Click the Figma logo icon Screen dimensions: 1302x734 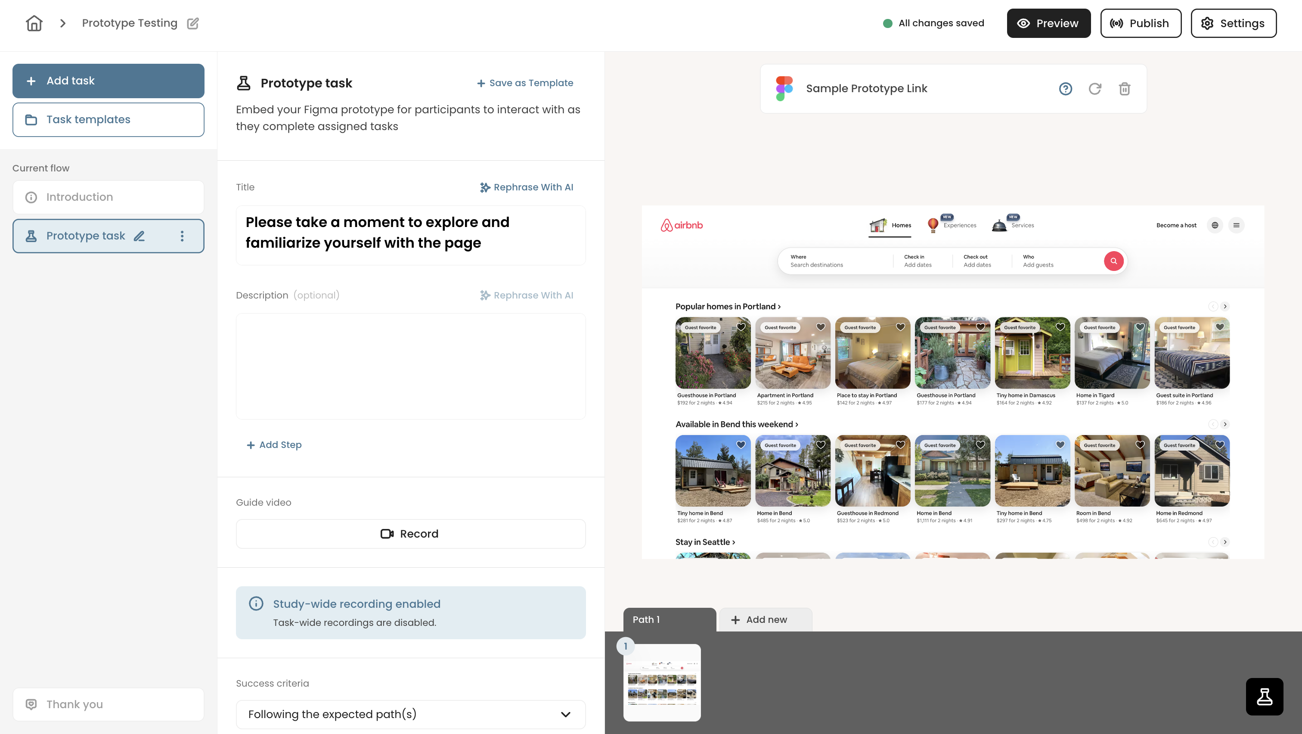tap(784, 88)
